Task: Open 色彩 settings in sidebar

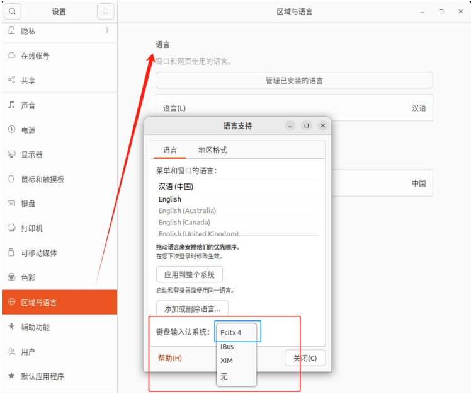Action: [59, 277]
